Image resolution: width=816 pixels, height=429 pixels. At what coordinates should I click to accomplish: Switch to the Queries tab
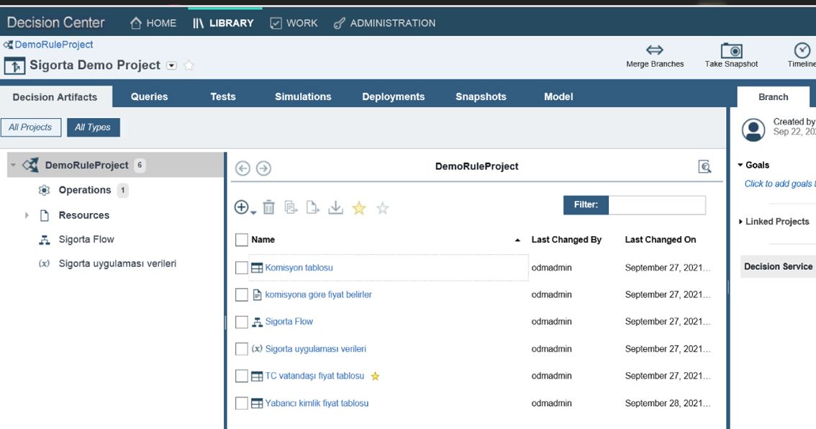(x=150, y=97)
